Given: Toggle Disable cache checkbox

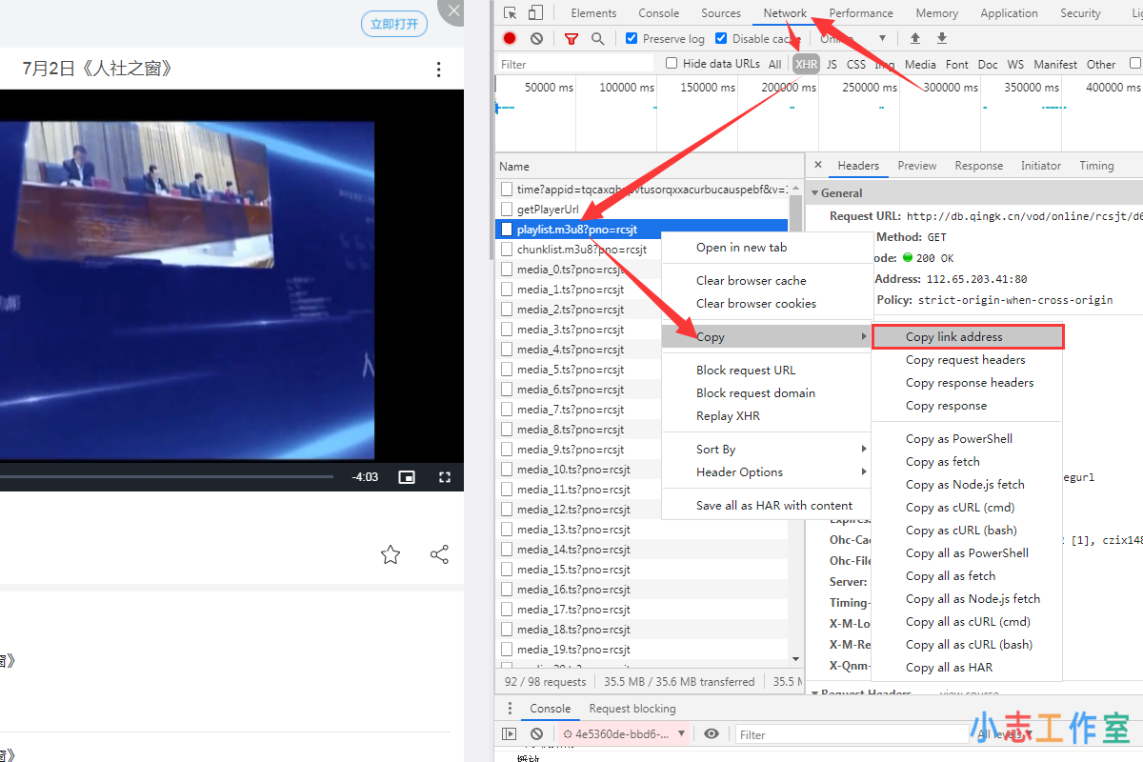Looking at the screenshot, I should [721, 38].
